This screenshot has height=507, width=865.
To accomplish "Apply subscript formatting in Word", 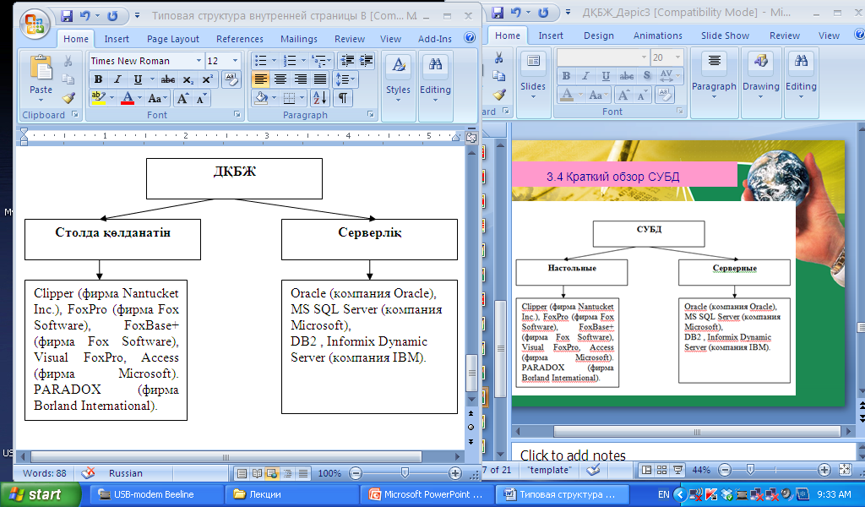I will coord(188,80).
